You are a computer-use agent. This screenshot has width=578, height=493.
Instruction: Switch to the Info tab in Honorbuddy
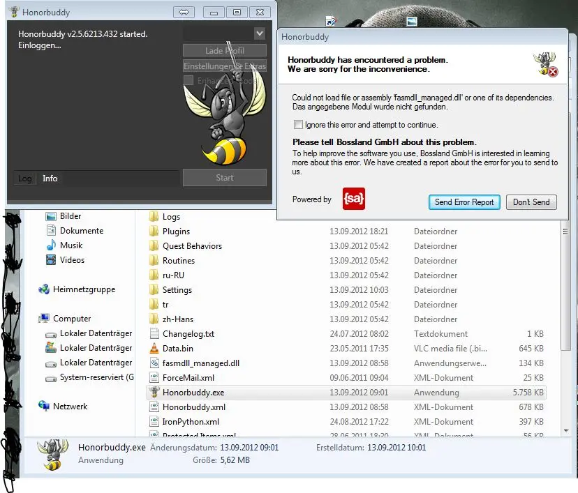[50, 179]
